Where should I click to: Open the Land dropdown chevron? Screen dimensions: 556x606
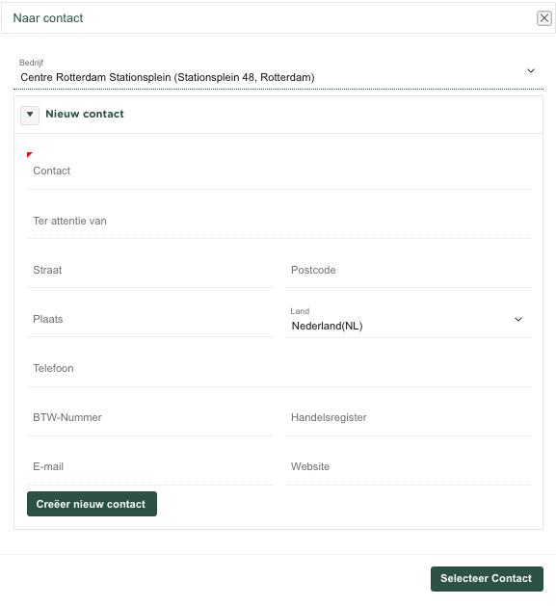coord(518,319)
